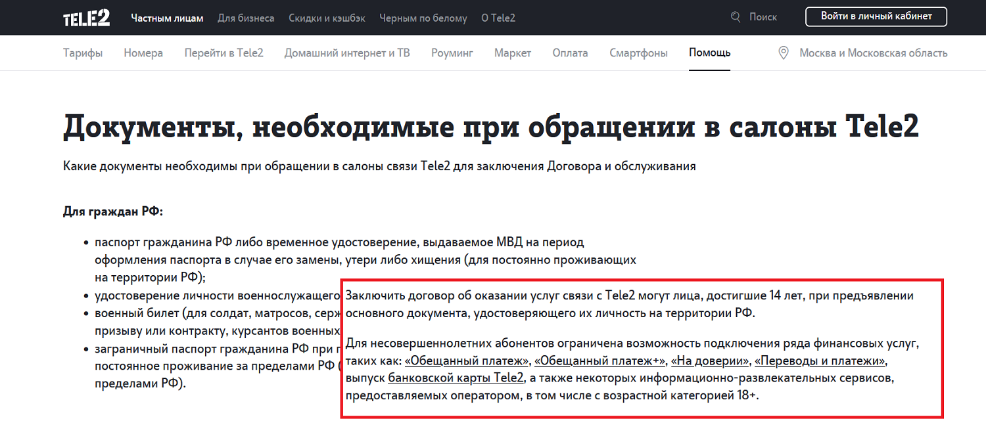Open the Номера tab
986x438 pixels.
click(143, 53)
